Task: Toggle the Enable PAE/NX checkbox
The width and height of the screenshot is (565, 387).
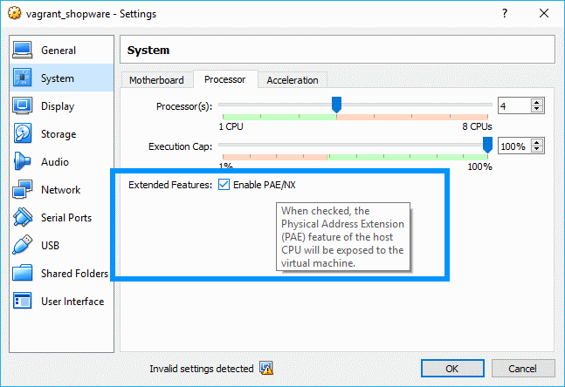Action: coord(224,185)
